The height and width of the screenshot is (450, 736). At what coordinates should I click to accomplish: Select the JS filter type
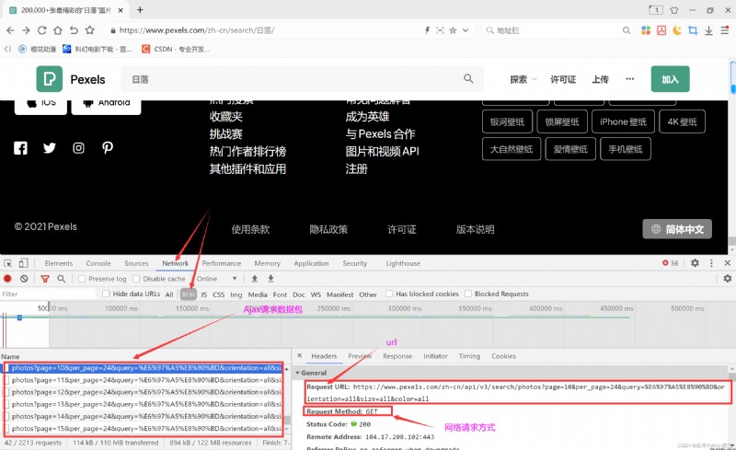click(x=203, y=294)
